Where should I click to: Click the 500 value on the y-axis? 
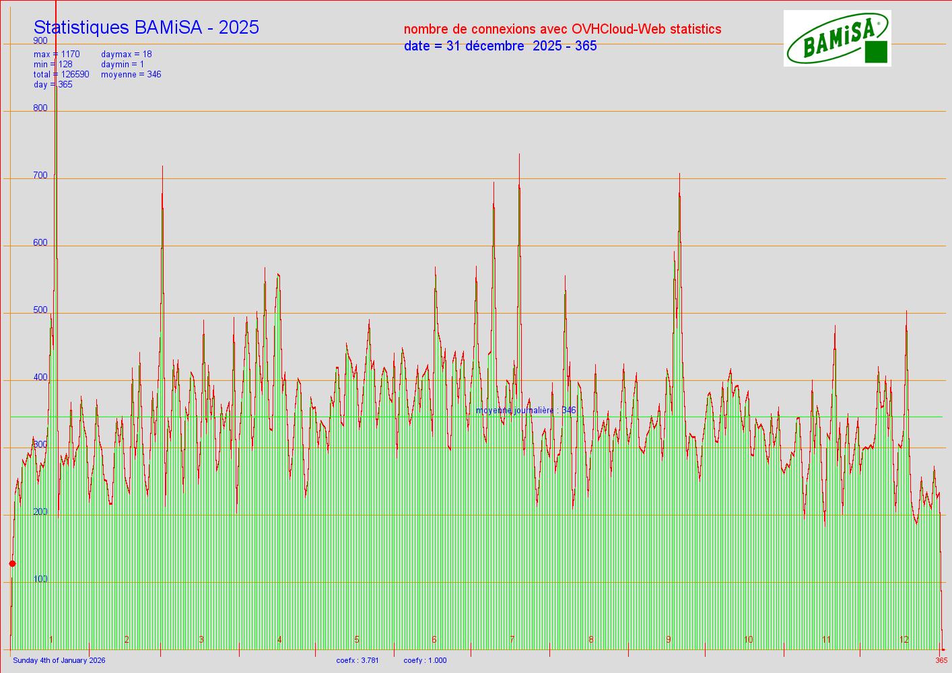(40, 310)
